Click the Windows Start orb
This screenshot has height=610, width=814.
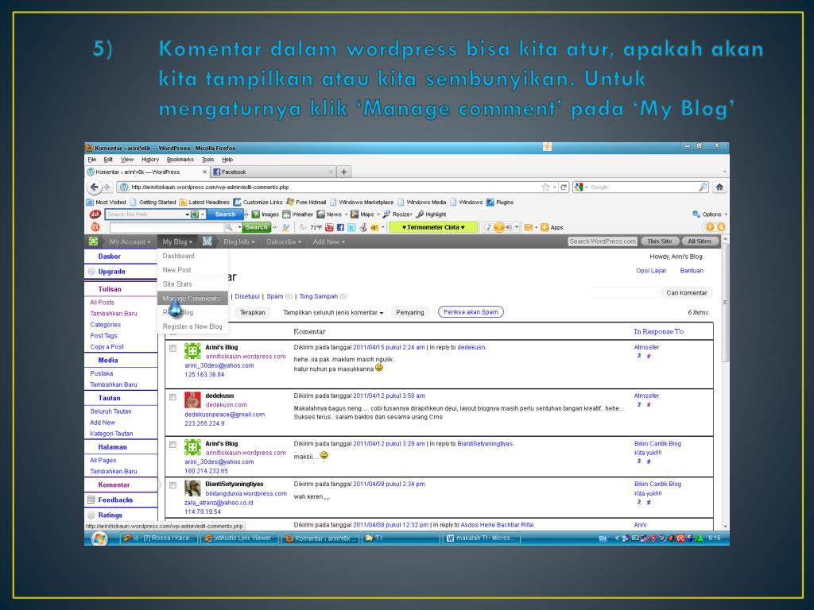[99, 539]
